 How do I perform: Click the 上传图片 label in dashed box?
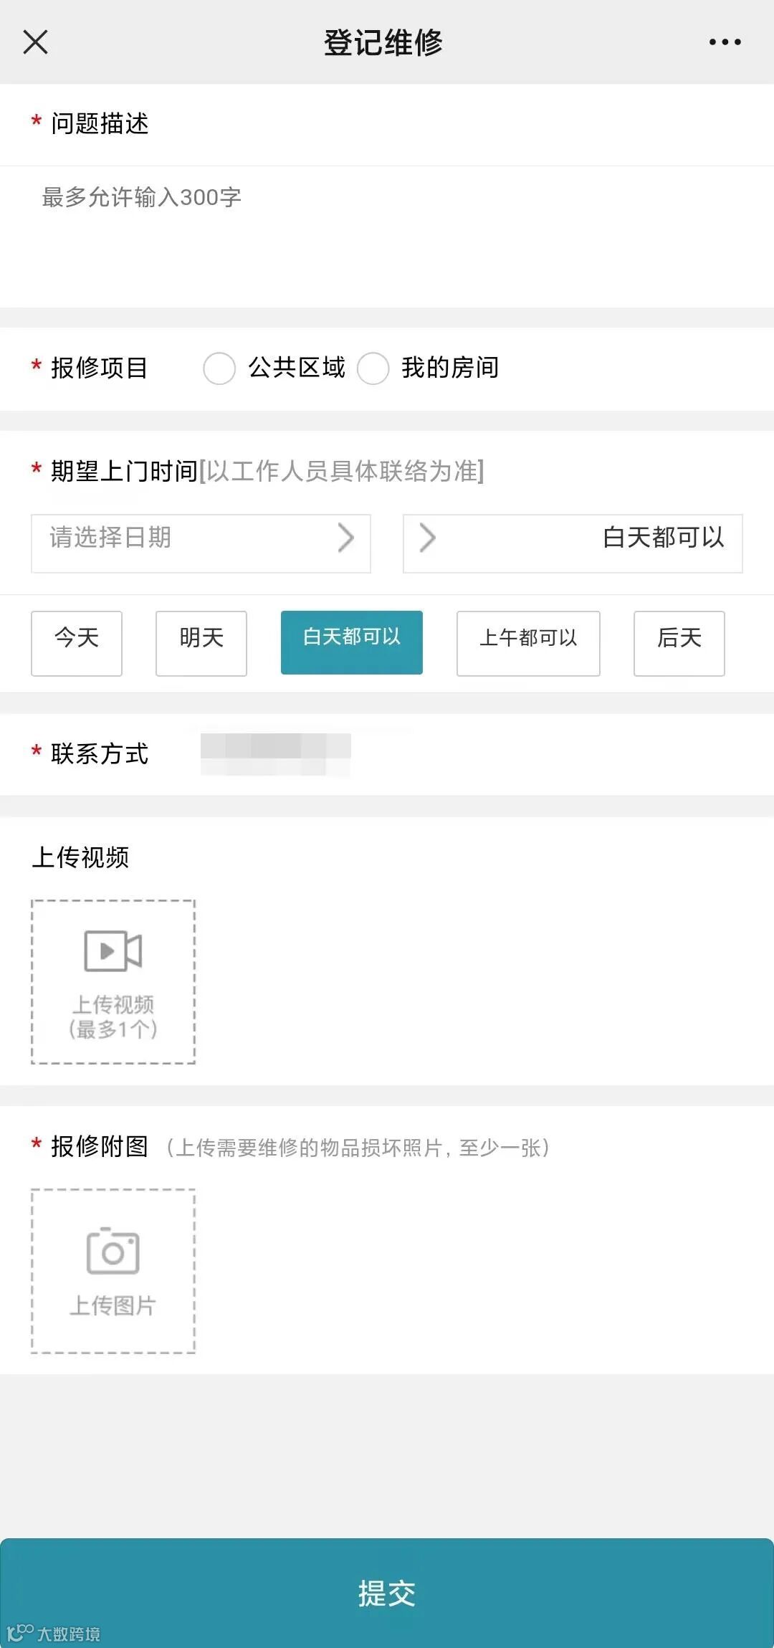(113, 1306)
